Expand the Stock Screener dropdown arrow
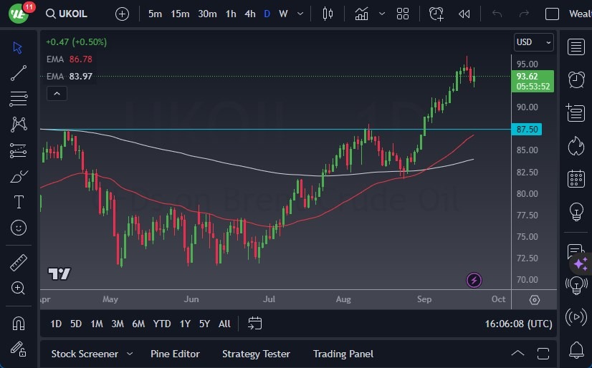The image size is (592, 368). click(x=130, y=354)
